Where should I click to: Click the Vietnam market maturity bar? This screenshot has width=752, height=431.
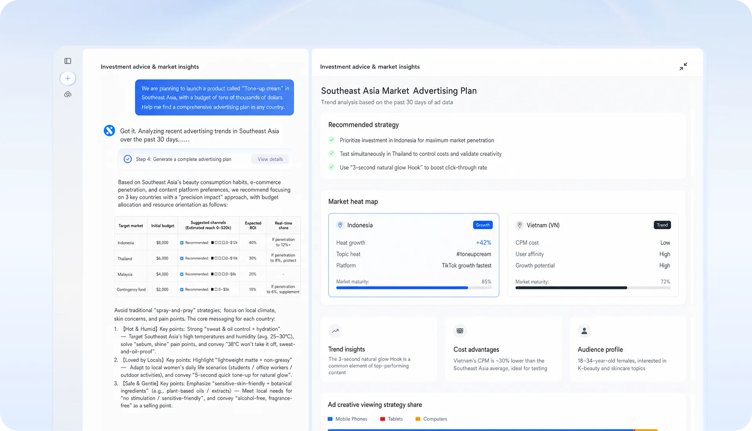point(593,288)
